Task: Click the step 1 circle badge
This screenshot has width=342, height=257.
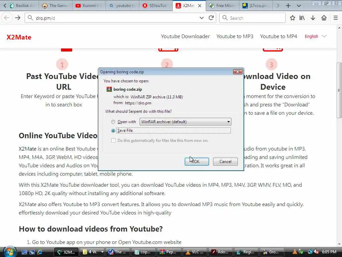Action: tap(62, 65)
